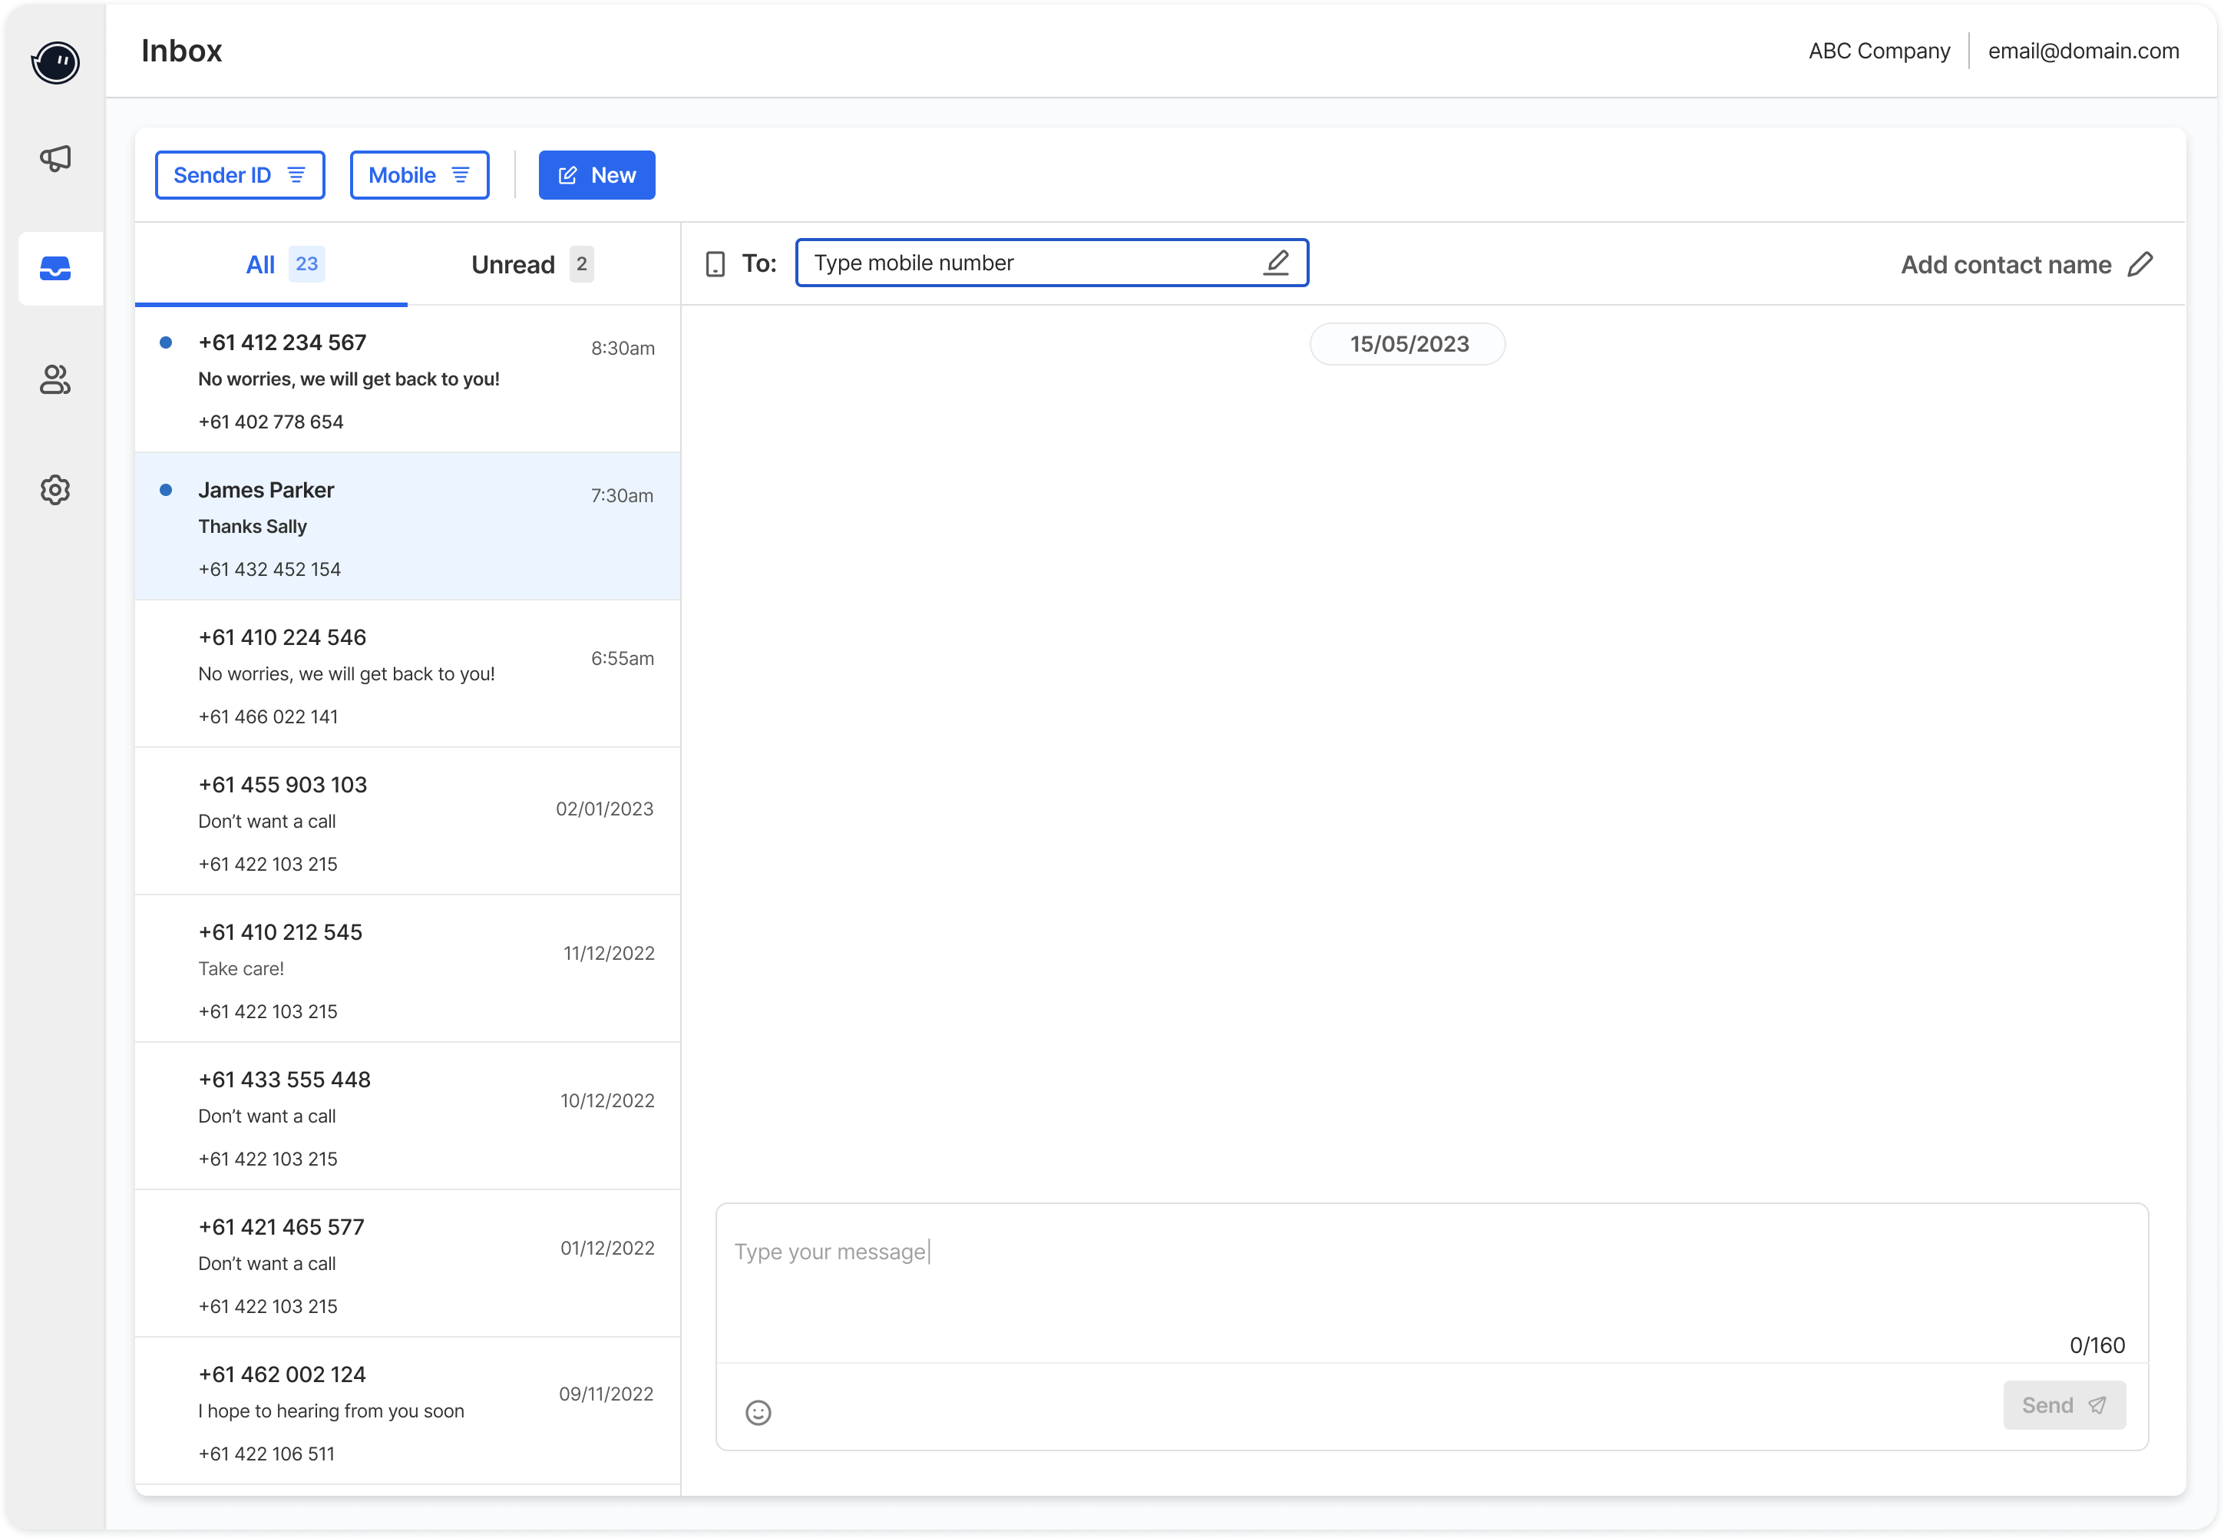Click the Inbox page title
This screenshot has height=1538, width=2224.
181,50
